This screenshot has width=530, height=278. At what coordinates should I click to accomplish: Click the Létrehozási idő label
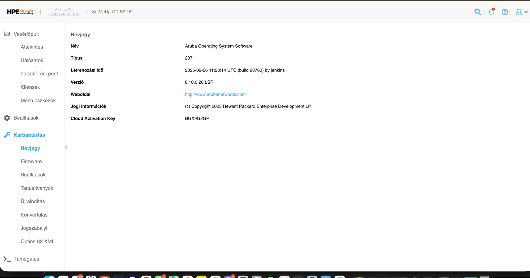click(x=87, y=70)
